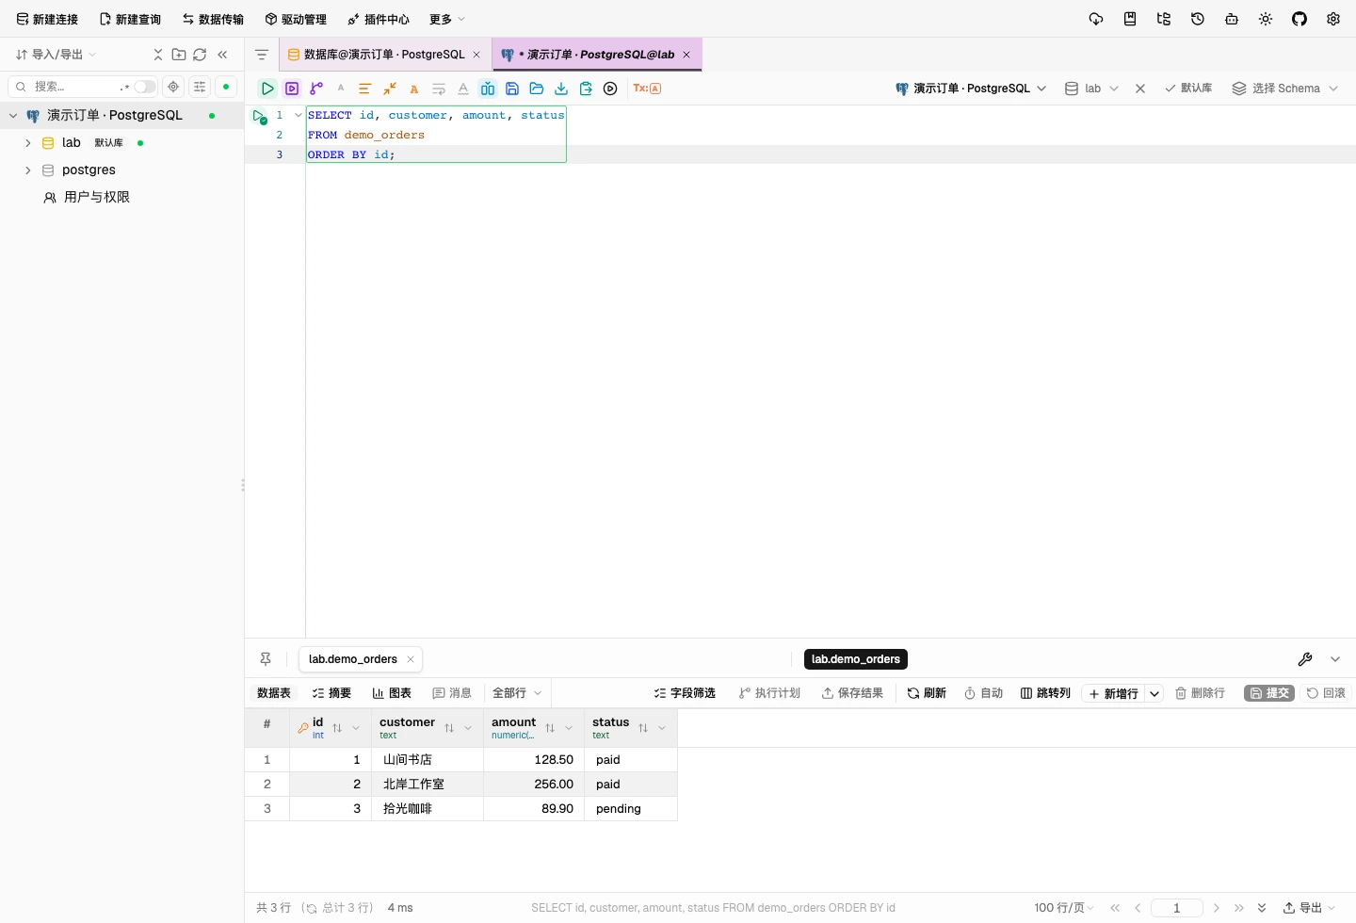Open the 导入/导出 dropdown in the sidebar

(56, 55)
